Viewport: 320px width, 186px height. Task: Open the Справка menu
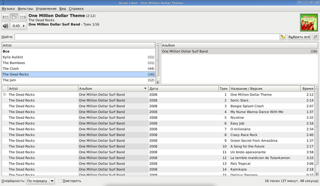point(76,8)
